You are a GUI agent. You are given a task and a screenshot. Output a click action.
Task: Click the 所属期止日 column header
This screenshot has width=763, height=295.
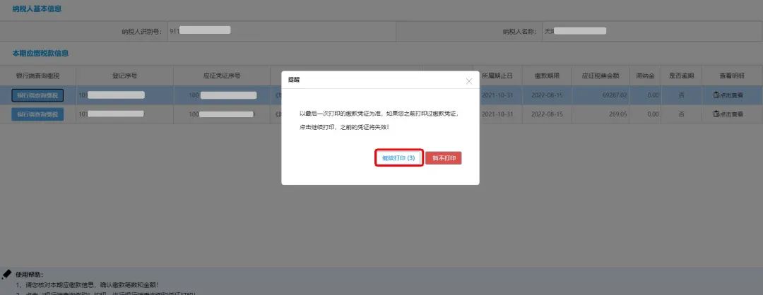tap(498, 76)
